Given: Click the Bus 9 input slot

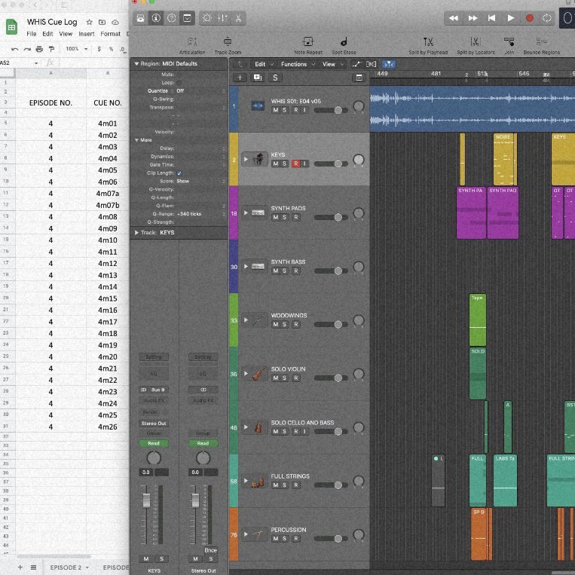Looking at the screenshot, I should [x=154, y=390].
